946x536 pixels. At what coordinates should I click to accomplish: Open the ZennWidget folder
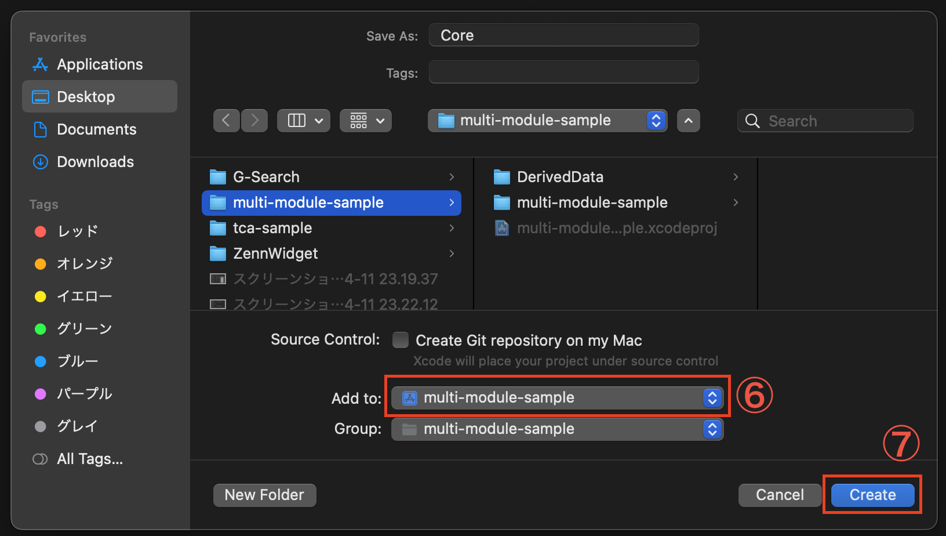(332, 253)
